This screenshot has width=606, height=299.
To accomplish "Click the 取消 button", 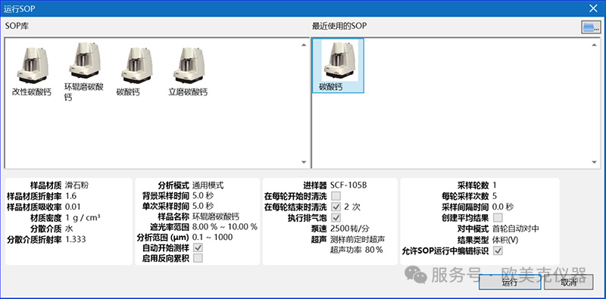I will point(569,282).
